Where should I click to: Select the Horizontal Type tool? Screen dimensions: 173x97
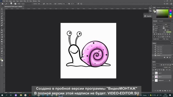pos(2,44)
